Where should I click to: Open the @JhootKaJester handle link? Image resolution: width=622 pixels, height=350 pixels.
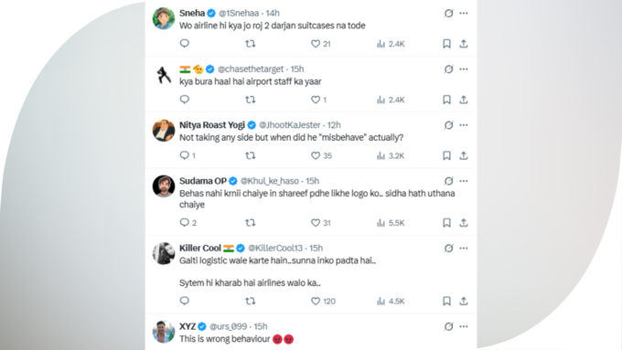tap(290, 125)
